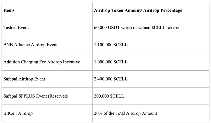Click the "Testnet Event" cell
Image resolution: width=211 pixels, height=123 pixels.
click(47, 28)
